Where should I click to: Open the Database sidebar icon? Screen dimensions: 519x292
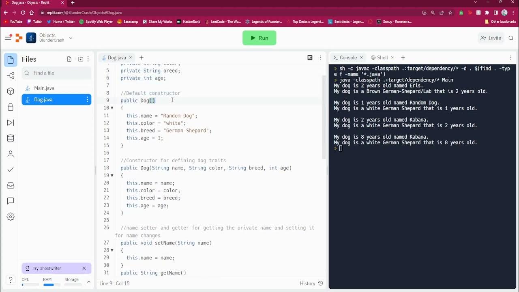coord(11,138)
